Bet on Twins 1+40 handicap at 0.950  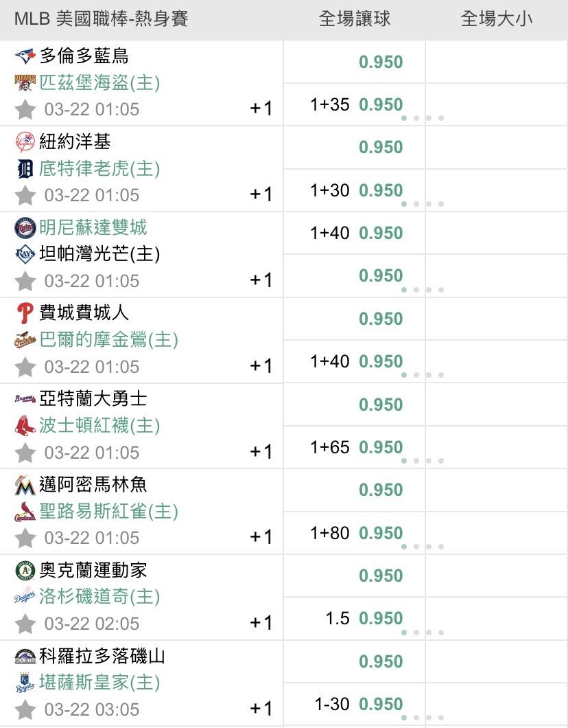[381, 233]
